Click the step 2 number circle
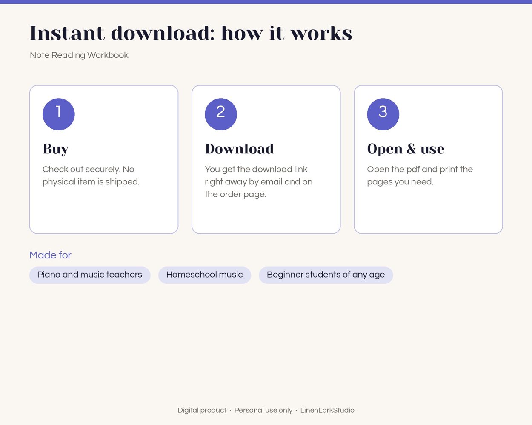Screen dimensions: 532x425 click(x=221, y=114)
